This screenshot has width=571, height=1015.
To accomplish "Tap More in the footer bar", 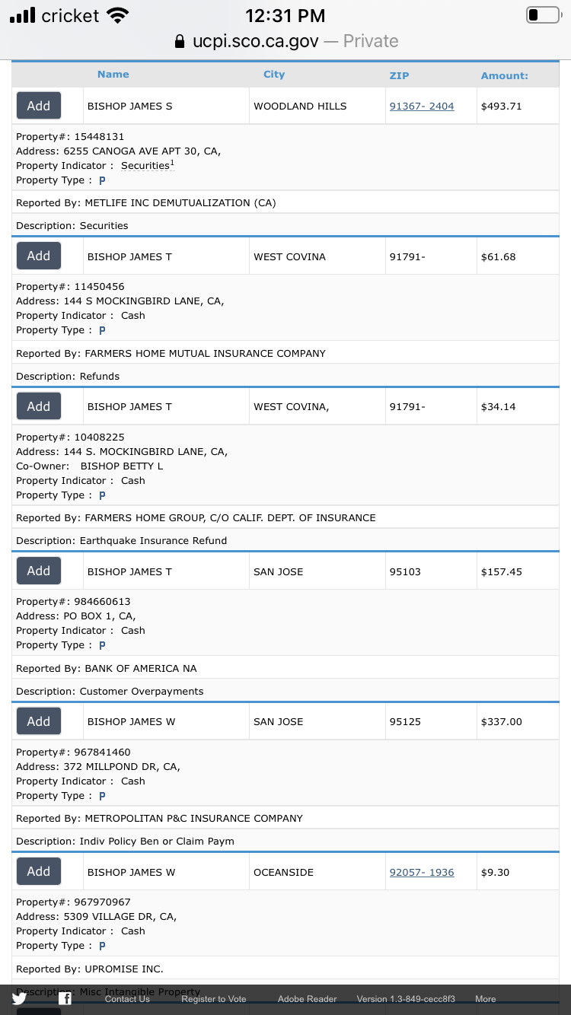I will (x=486, y=999).
